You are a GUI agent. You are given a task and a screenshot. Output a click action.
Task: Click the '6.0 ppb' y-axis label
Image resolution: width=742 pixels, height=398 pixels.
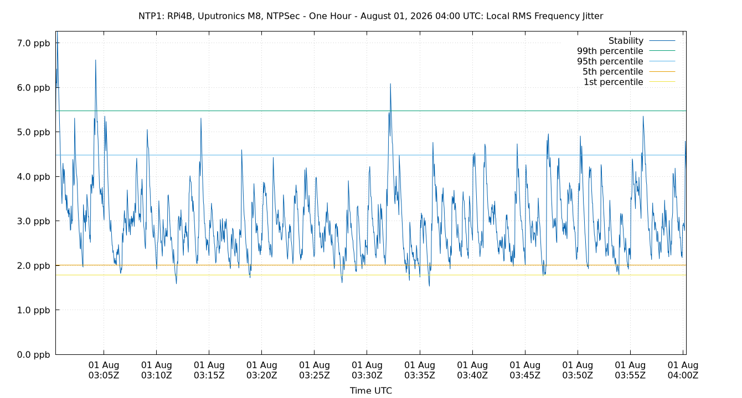click(x=34, y=87)
